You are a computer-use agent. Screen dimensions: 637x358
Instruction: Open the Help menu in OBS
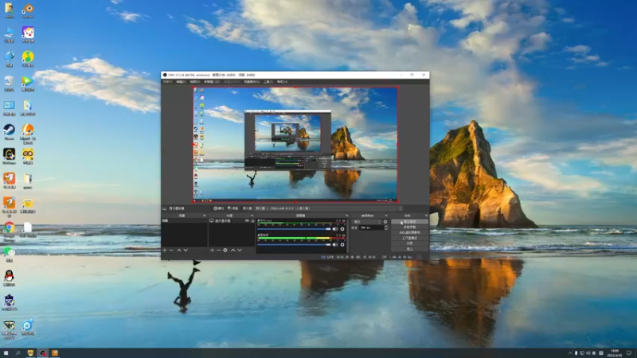tap(282, 82)
